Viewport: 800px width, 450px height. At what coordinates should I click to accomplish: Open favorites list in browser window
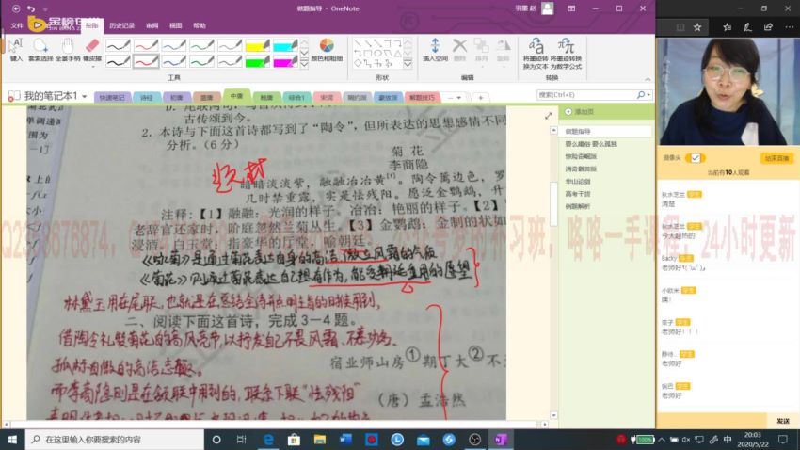[727, 27]
